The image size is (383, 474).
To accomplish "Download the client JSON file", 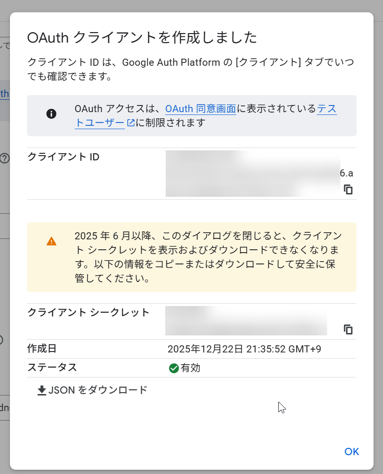I will [93, 390].
